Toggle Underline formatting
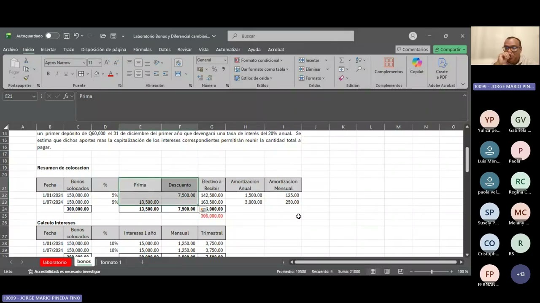Viewport: 540px width, 303px height. click(66, 74)
